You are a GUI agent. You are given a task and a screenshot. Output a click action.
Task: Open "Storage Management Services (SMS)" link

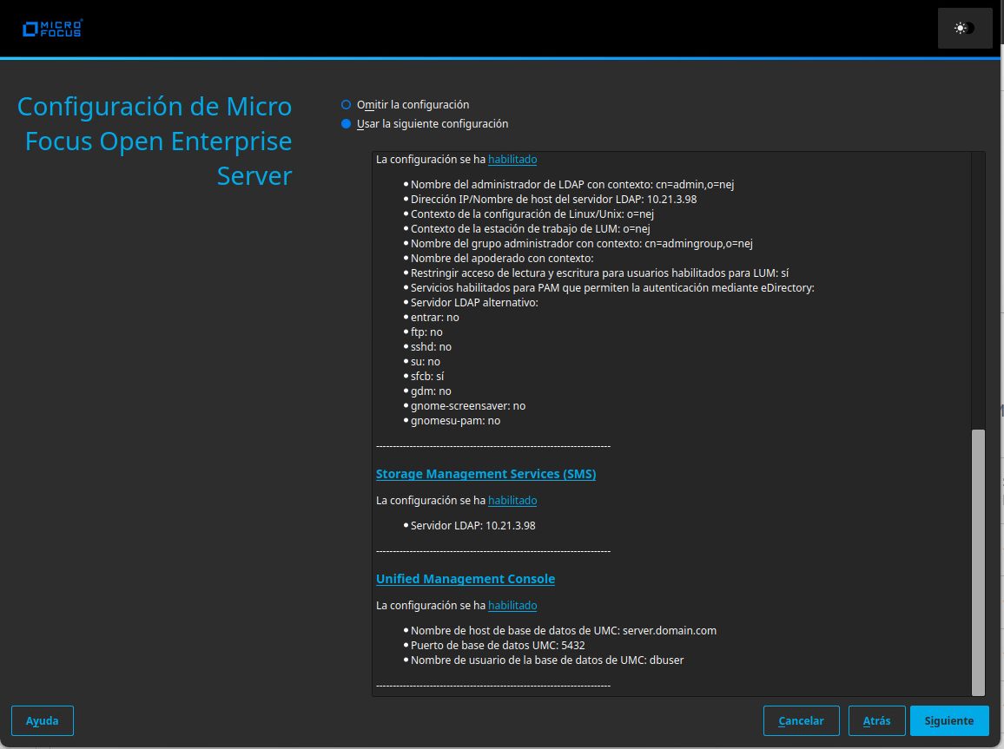tap(485, 474)
